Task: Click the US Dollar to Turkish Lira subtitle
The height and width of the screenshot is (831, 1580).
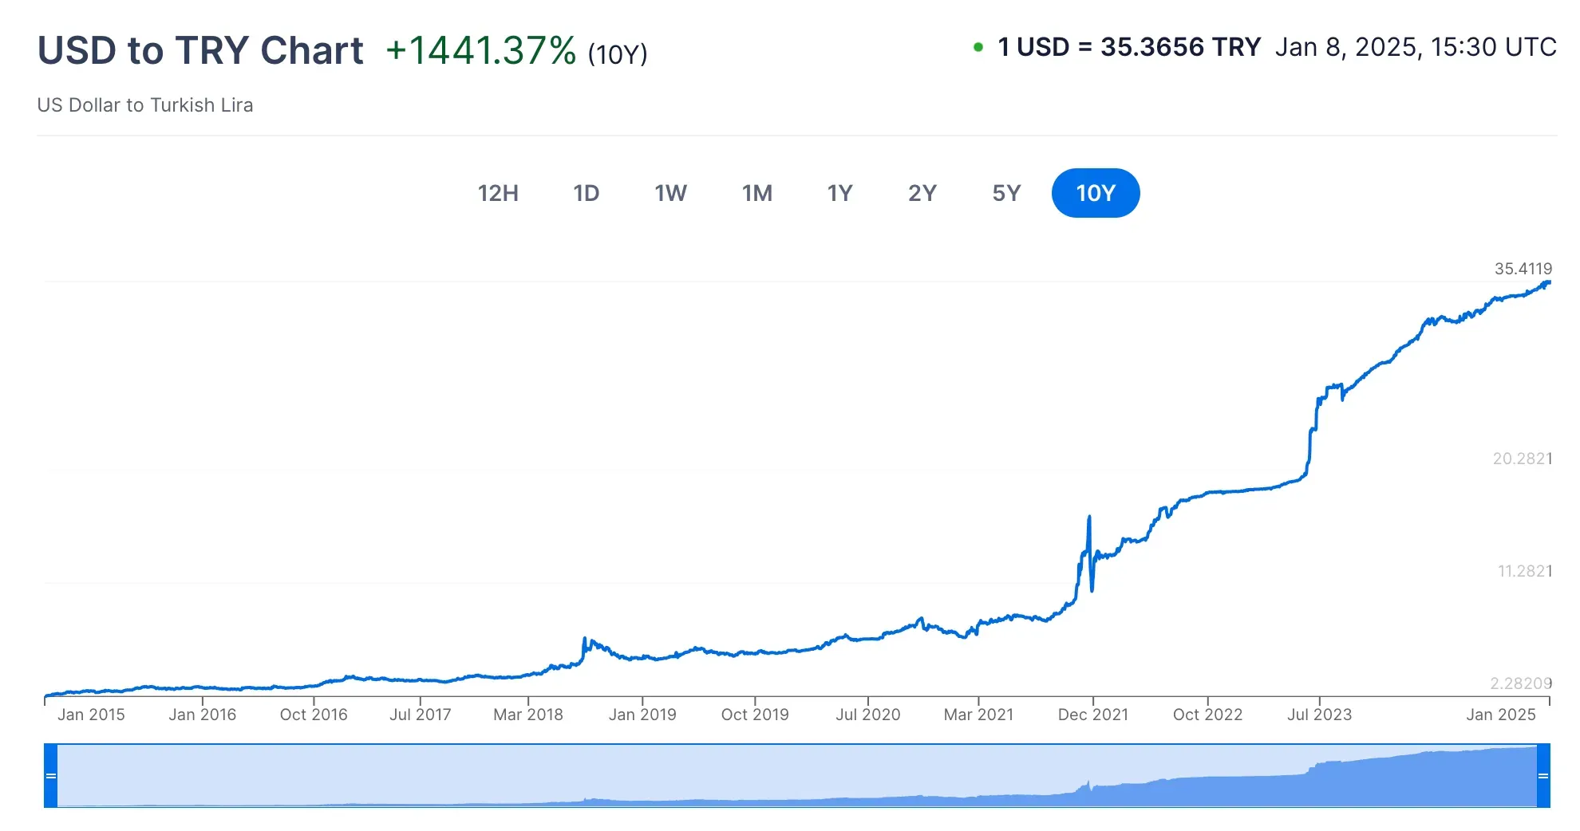Action: click(x=145, y=104)
